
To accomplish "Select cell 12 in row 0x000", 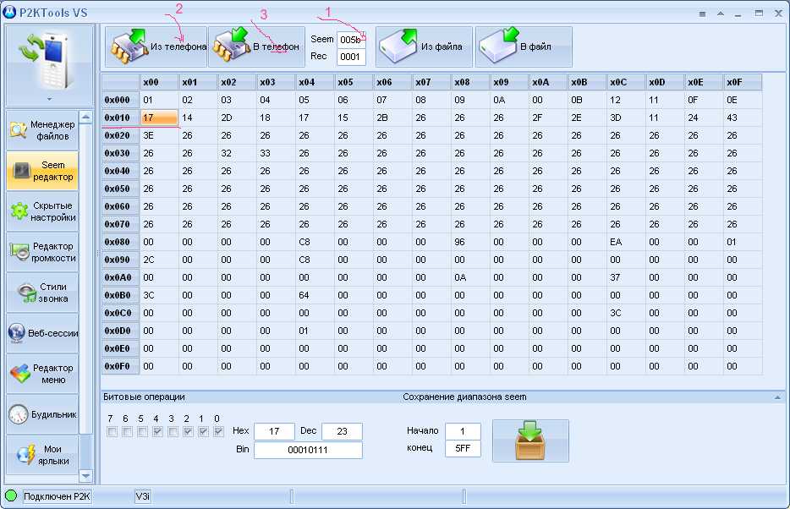I will pos(626,100).
